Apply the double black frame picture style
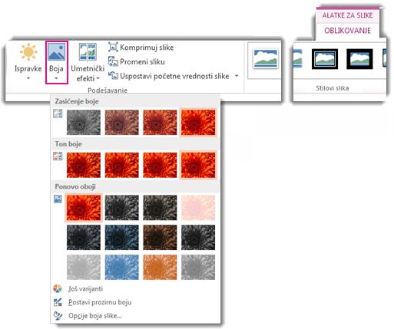 pyautogui.click(x=325, y=59)
